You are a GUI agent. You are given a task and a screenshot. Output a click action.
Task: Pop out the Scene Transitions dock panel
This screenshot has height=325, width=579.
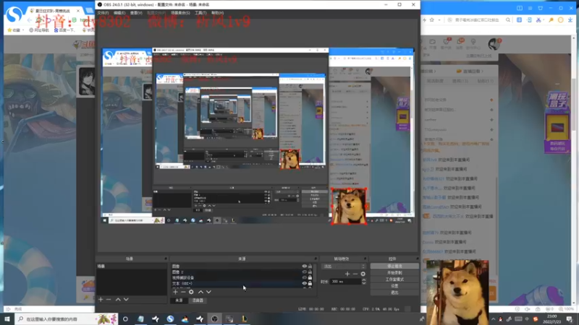click(365, 259)
